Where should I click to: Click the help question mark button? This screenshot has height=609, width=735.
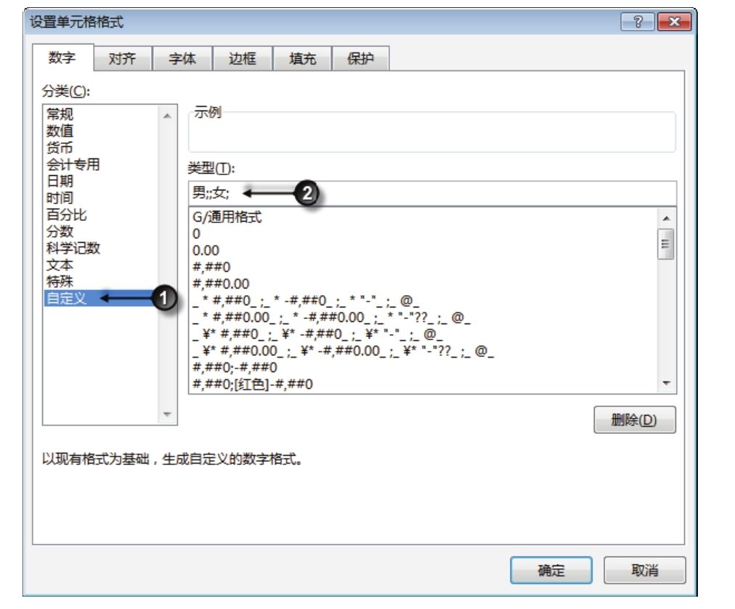click(x=637, y=23)
